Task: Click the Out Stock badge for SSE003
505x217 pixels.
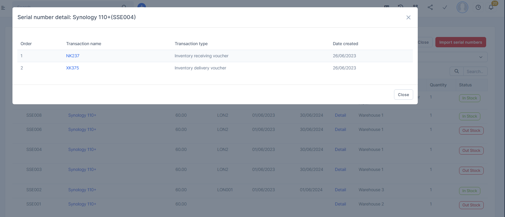Action: (x=471, y=171)
